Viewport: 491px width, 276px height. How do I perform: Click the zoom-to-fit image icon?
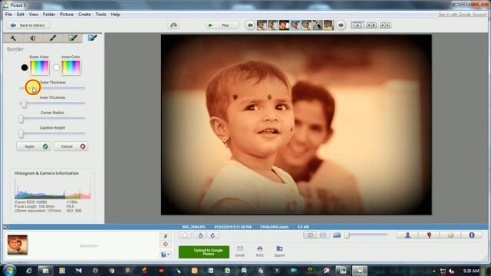click(337, 235)
